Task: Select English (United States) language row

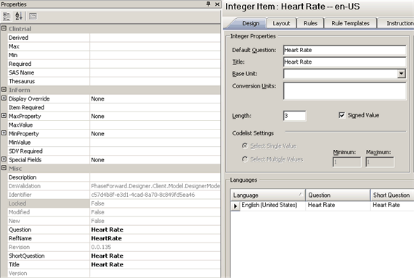Action: (x=269, y=205)
